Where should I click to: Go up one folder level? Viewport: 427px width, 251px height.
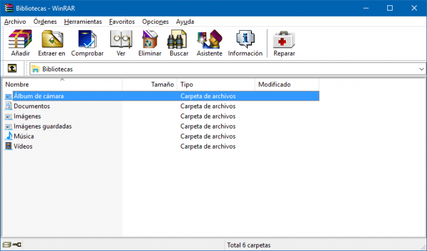click(12, 68)
